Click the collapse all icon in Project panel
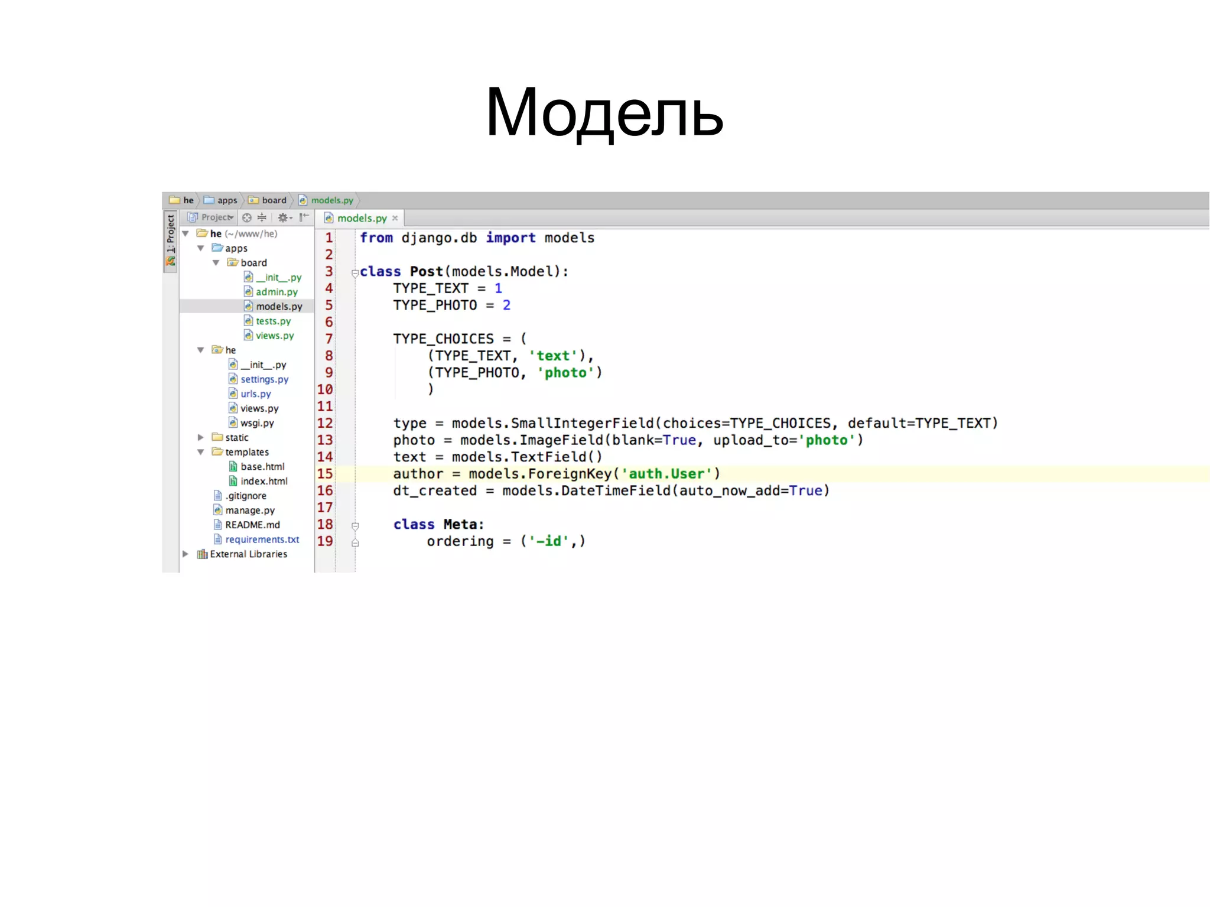This screenshot has width=1210, height=907. tap(262, 217)
